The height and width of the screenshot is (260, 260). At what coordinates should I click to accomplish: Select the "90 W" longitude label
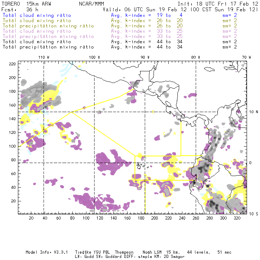145,57
